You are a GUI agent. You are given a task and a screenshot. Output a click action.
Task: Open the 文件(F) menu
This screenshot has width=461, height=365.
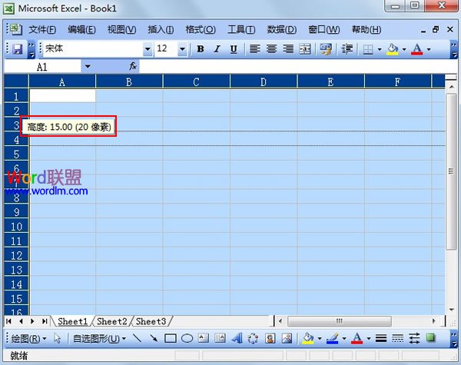point(42,30)
